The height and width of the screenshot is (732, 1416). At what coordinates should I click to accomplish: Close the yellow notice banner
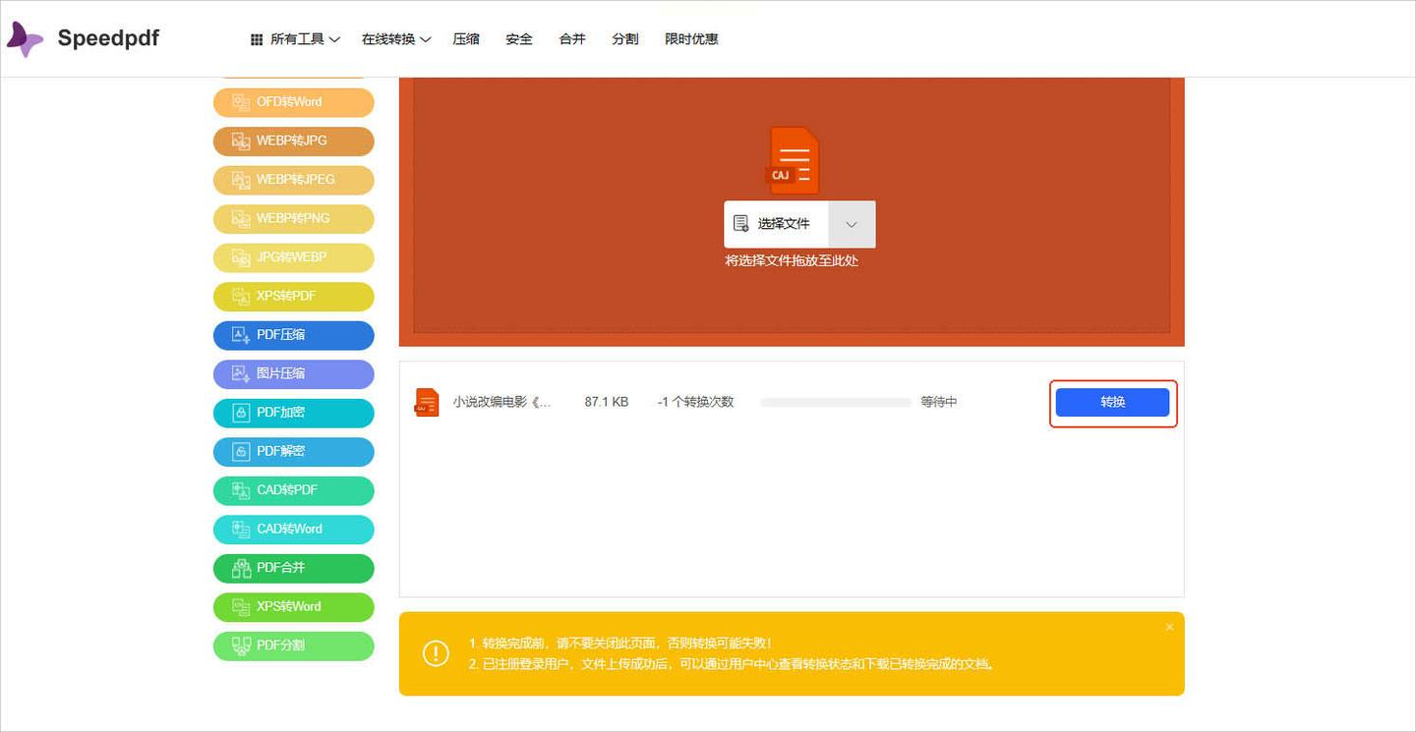[x=1169, y=627]
